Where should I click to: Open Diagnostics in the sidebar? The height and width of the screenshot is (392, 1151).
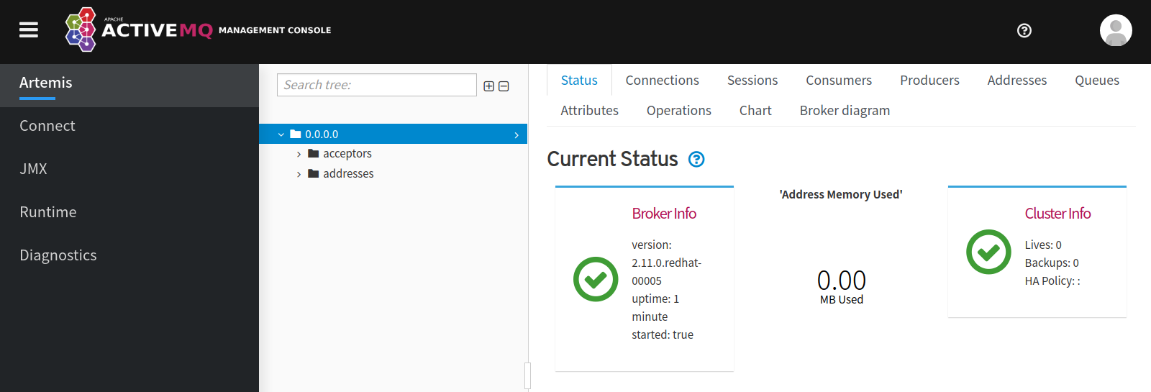[129, 255]
